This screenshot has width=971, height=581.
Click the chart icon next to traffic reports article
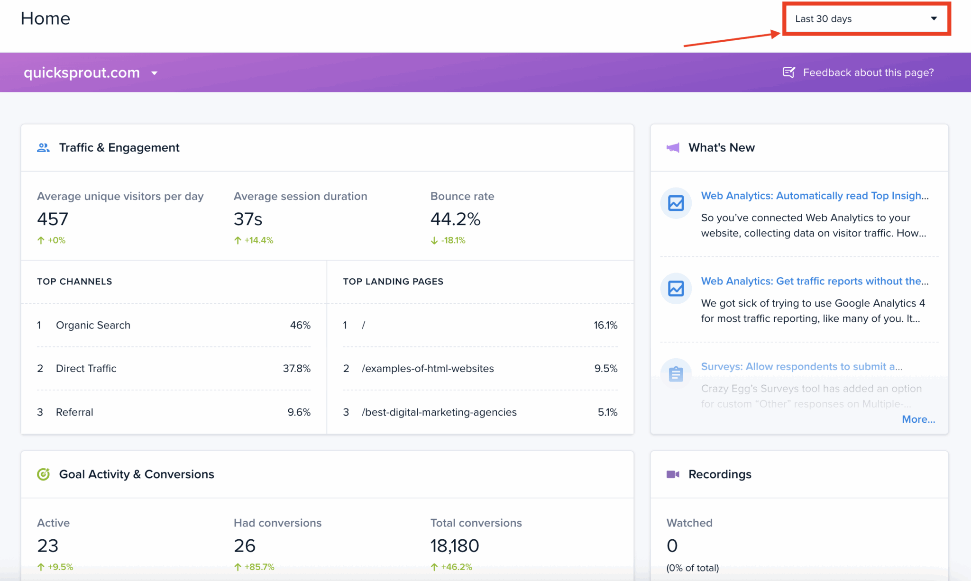tap(675, 288)
